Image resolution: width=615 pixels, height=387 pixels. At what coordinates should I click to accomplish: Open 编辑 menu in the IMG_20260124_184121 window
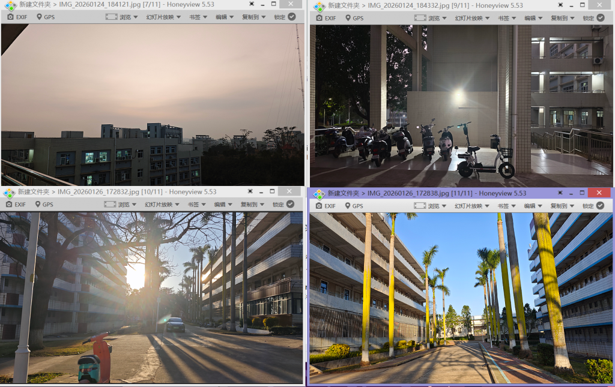[223, 17]
